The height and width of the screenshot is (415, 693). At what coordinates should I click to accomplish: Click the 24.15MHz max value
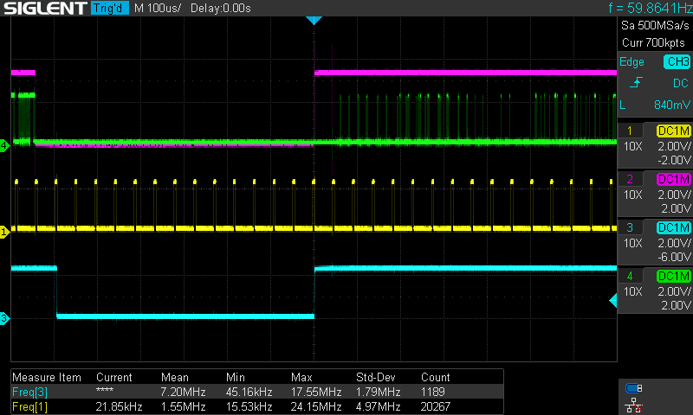click(316, 406)
